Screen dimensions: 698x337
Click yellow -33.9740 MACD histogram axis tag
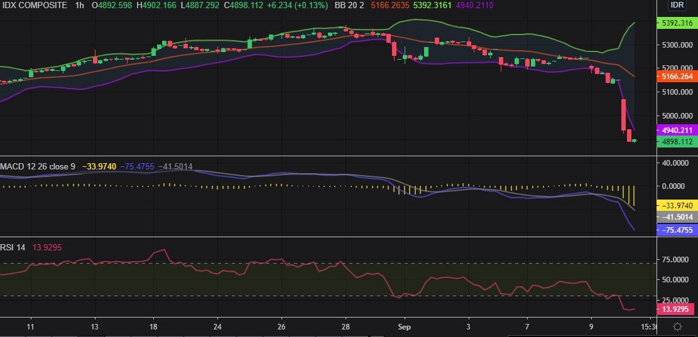(677, 205)
